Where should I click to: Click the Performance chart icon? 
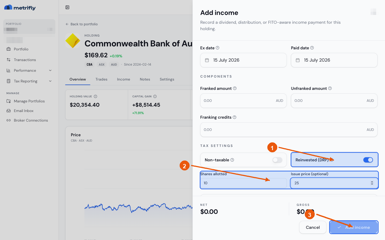pos(9,70)
